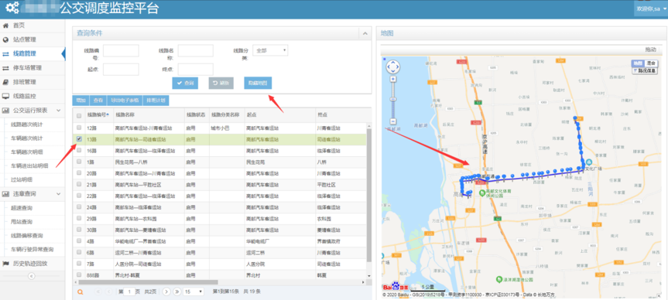Click the 导出电子表格 button

tap(125, 101)
